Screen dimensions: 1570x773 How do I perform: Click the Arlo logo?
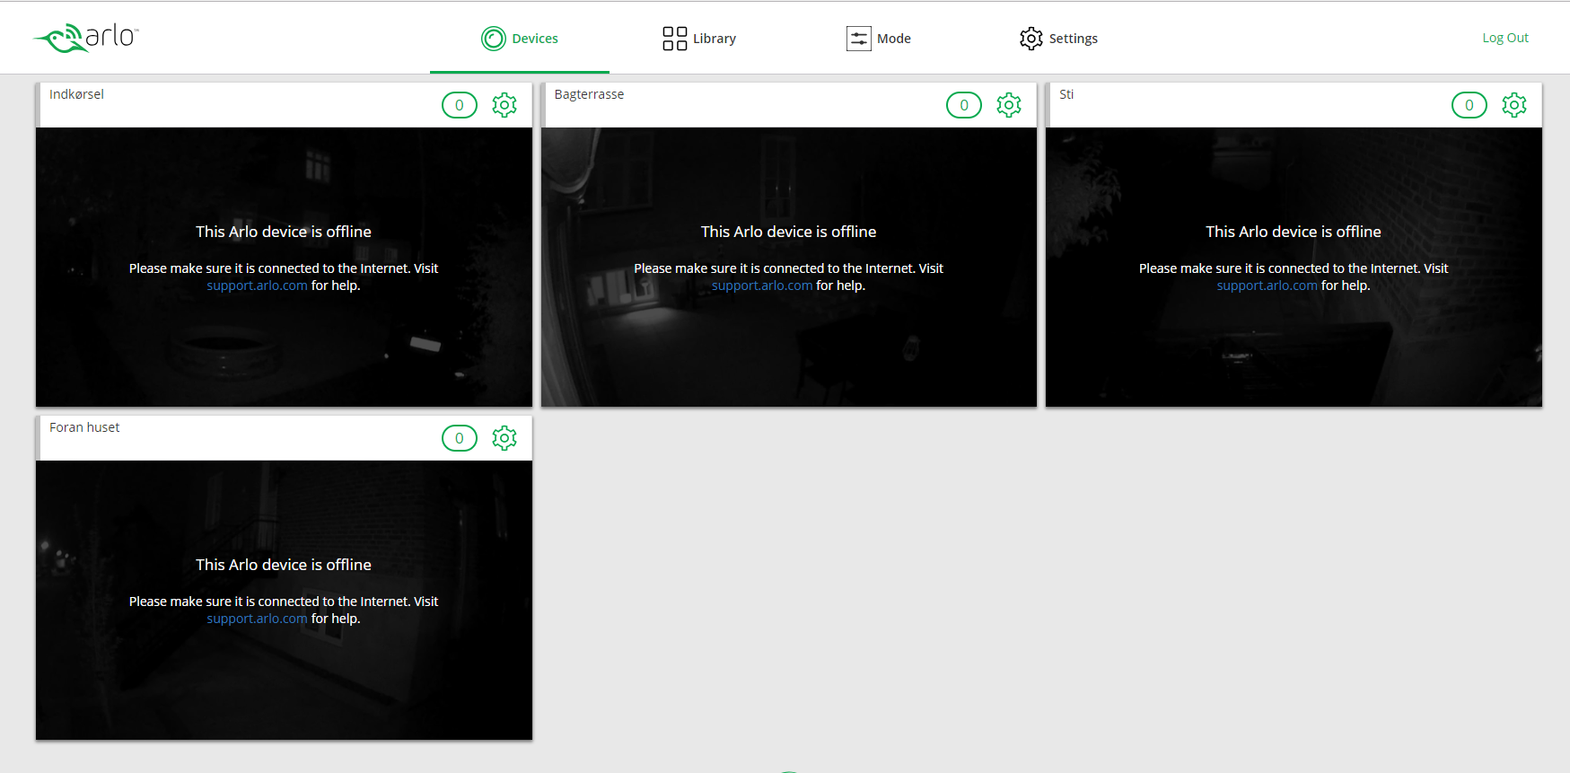[x=86, y=38]
